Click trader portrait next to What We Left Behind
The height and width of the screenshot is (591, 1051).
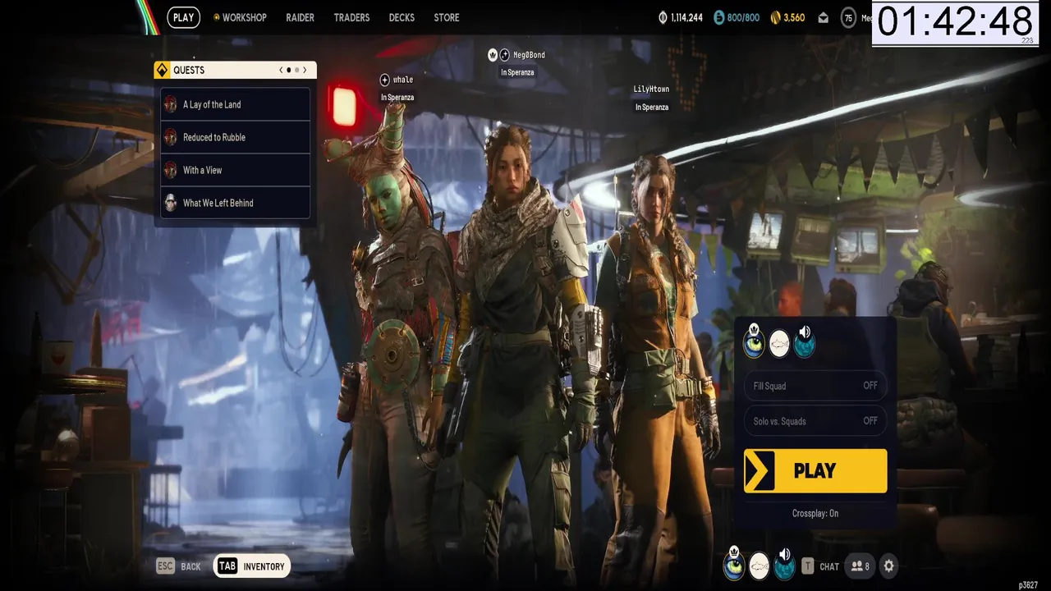click(x=171, y=203)
